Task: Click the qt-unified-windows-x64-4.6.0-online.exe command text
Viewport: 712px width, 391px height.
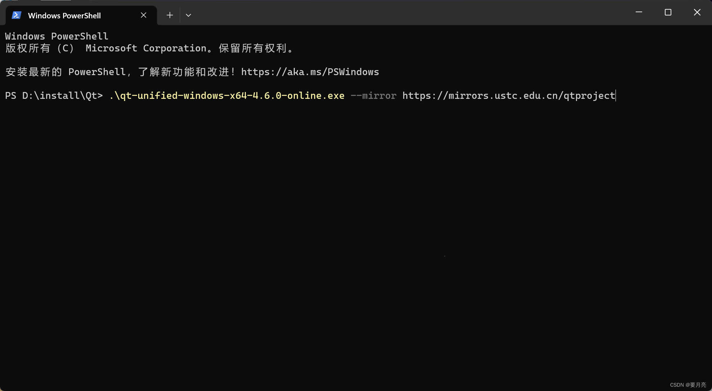Action: coord(227,96)
